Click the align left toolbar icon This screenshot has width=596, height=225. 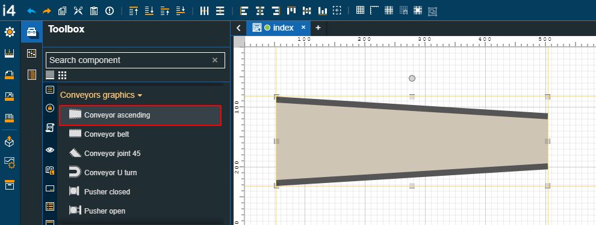pos(244,11)
